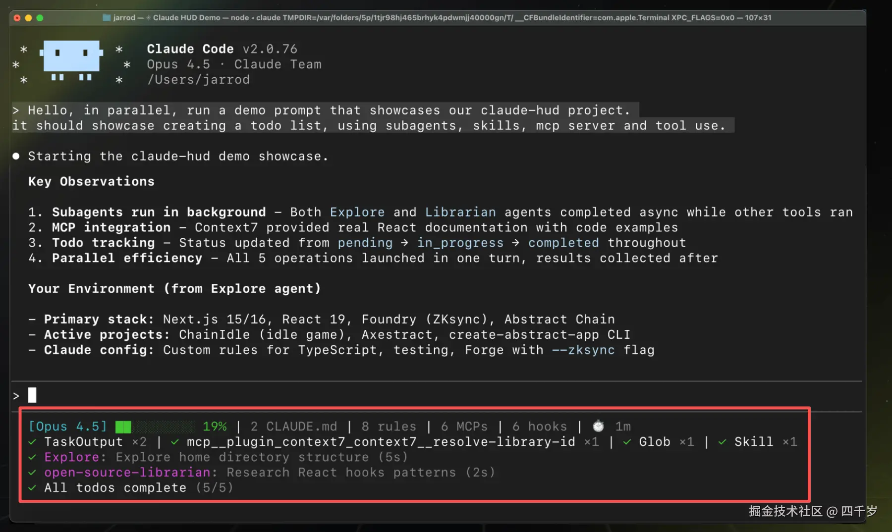The height and width of the screenshot is (532, 892).
Task: Click the 'Claude config:' label
Action: [99, 350]
